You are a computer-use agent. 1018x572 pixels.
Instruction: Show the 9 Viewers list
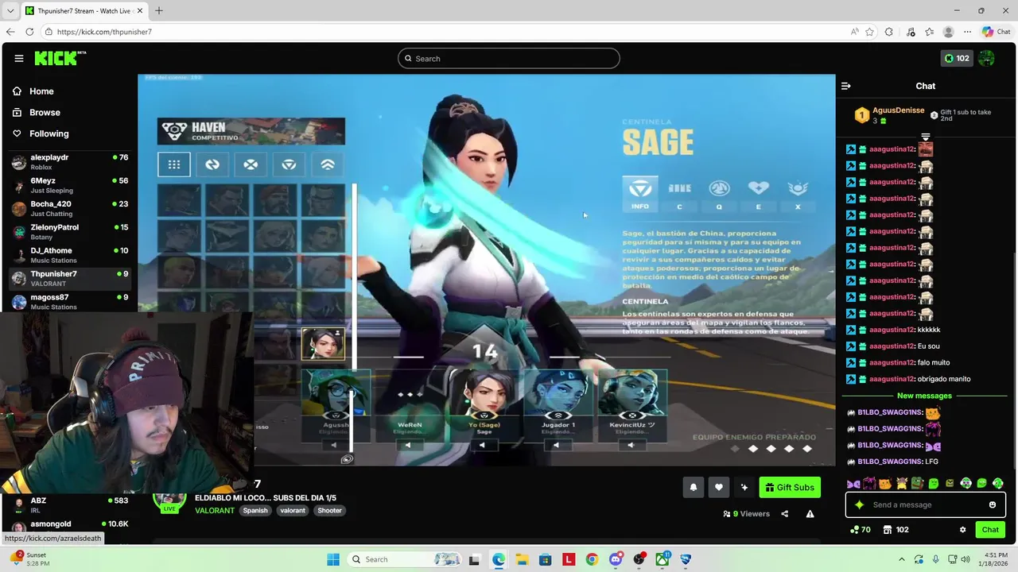(746, 514)
